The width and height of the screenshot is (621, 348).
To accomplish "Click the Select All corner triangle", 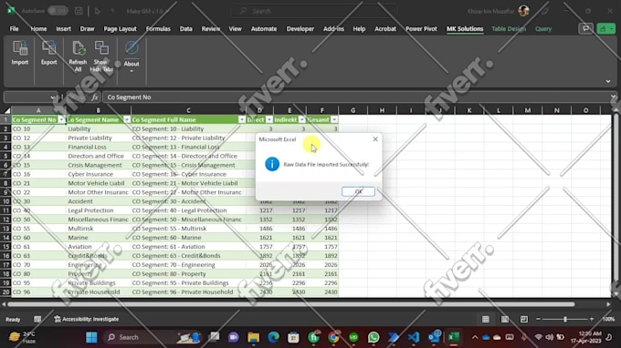I will tap(7, 110).
